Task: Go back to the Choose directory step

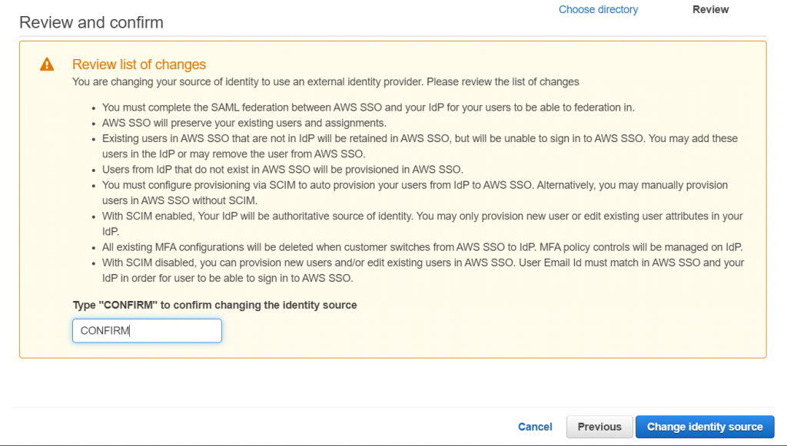Action: coord(598,9)
